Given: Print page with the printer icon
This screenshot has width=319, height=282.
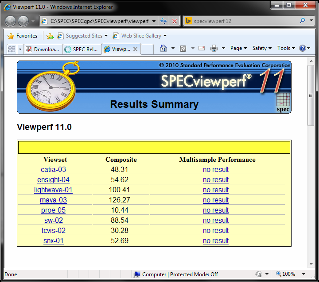Looking at the screenshot, I should (214, 48).
